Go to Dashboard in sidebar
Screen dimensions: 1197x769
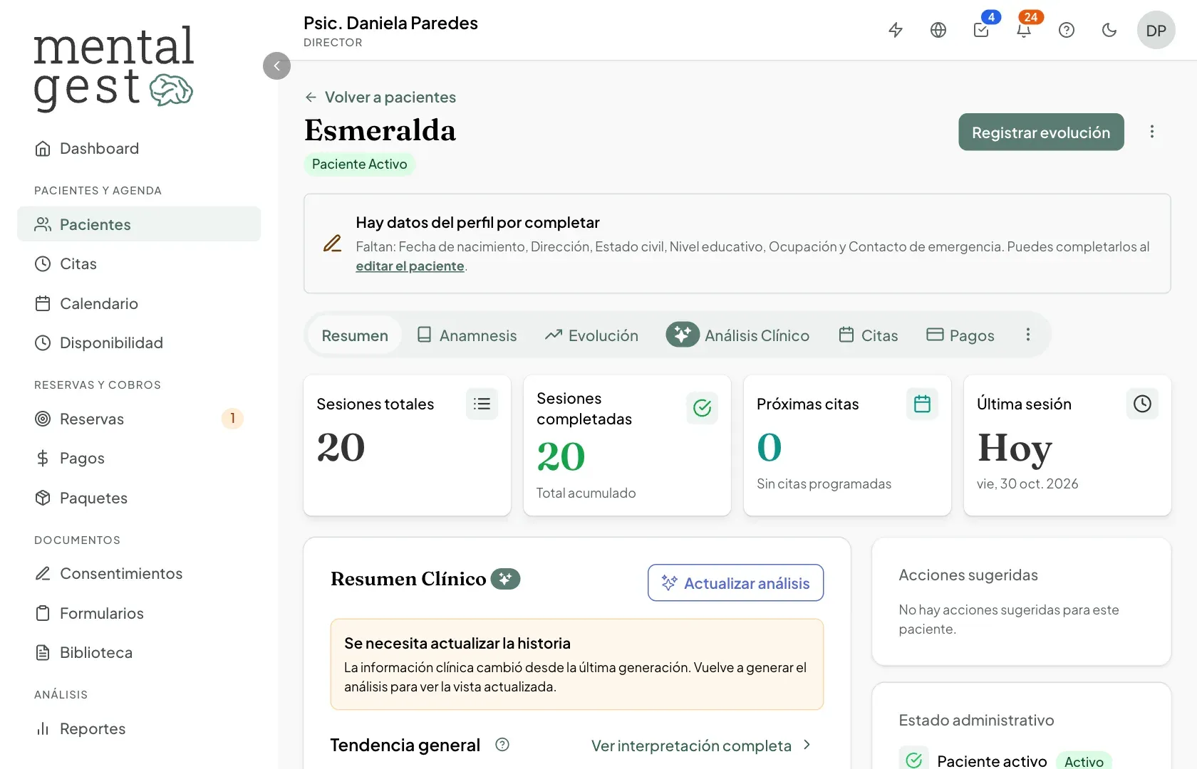[139, 148]
